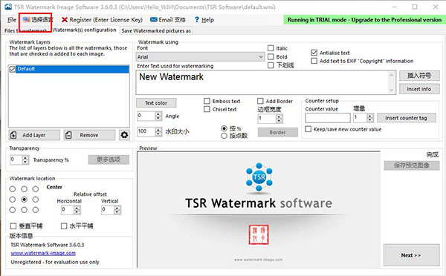
Task: Click in the watermark text input box
Action: click(262, 82)
